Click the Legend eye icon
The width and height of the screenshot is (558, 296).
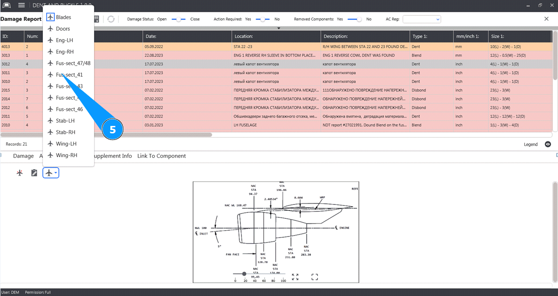point(548,145)
